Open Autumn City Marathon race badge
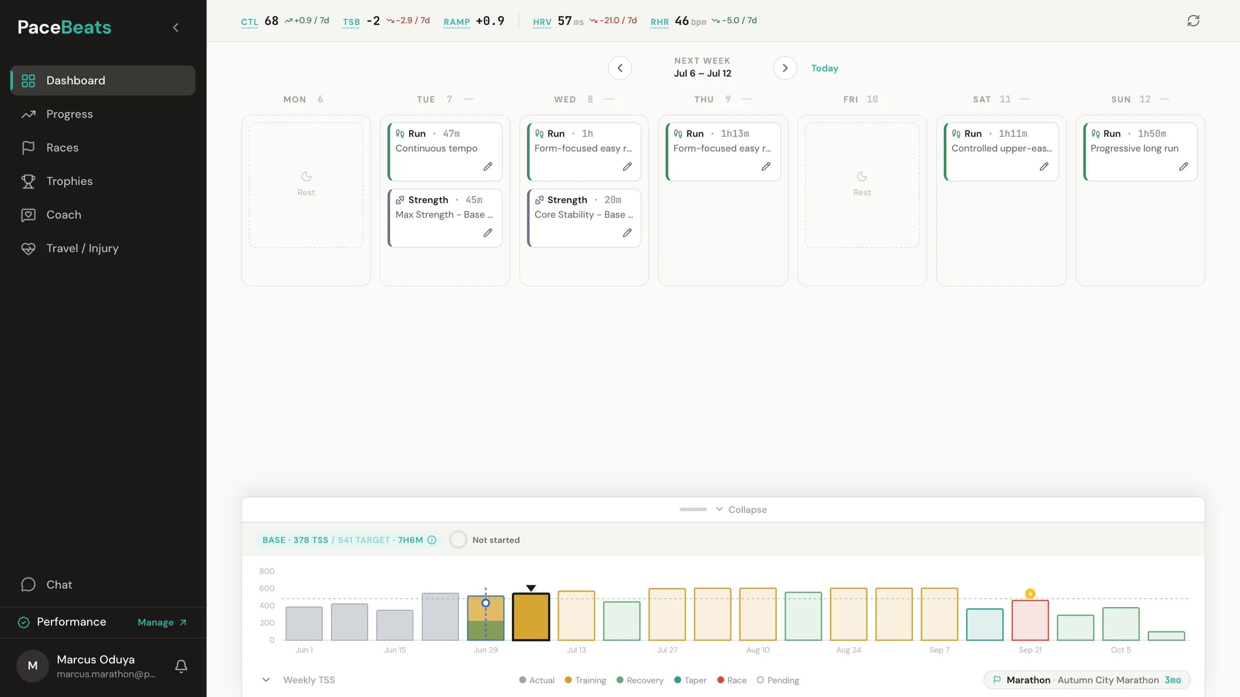Image resolution: width=1240 pixels, height=697 pixels. (x=1087, y=680)
